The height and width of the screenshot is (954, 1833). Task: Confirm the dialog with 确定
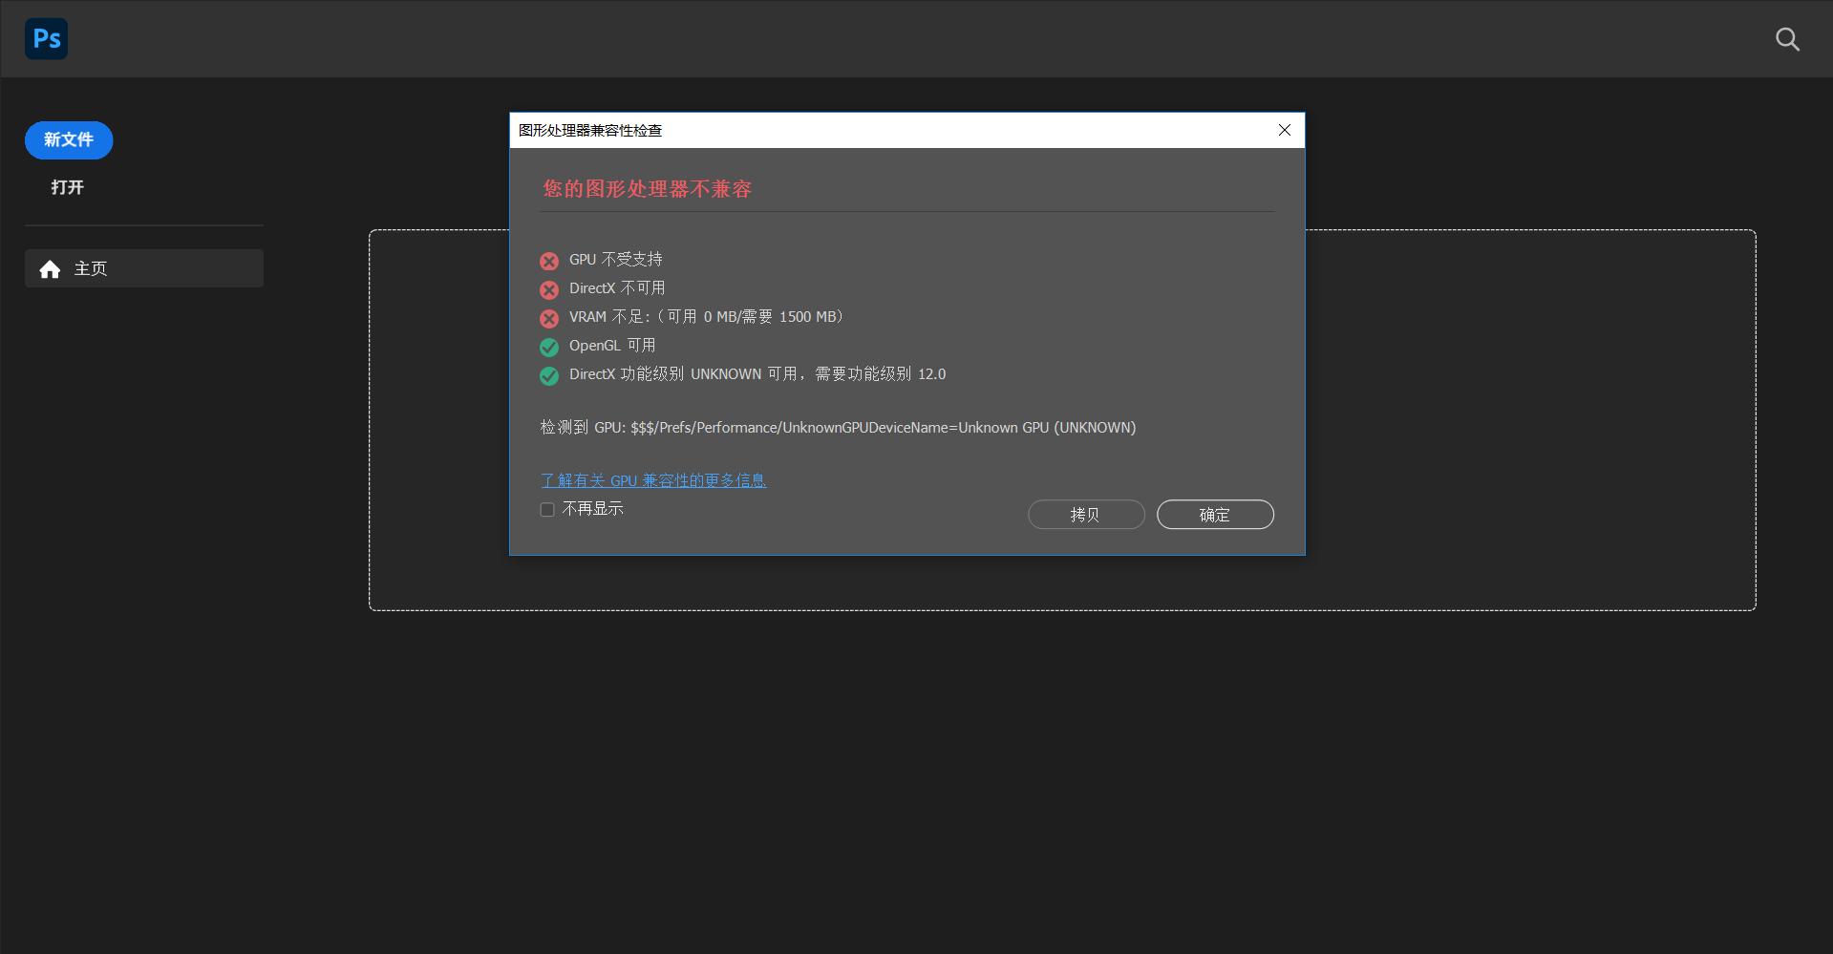click(1215, 515)
